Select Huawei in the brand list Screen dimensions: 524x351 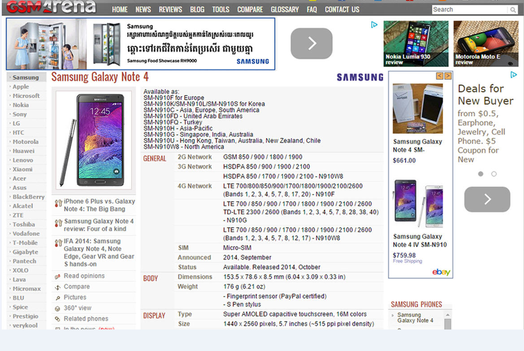pos(23,151)
